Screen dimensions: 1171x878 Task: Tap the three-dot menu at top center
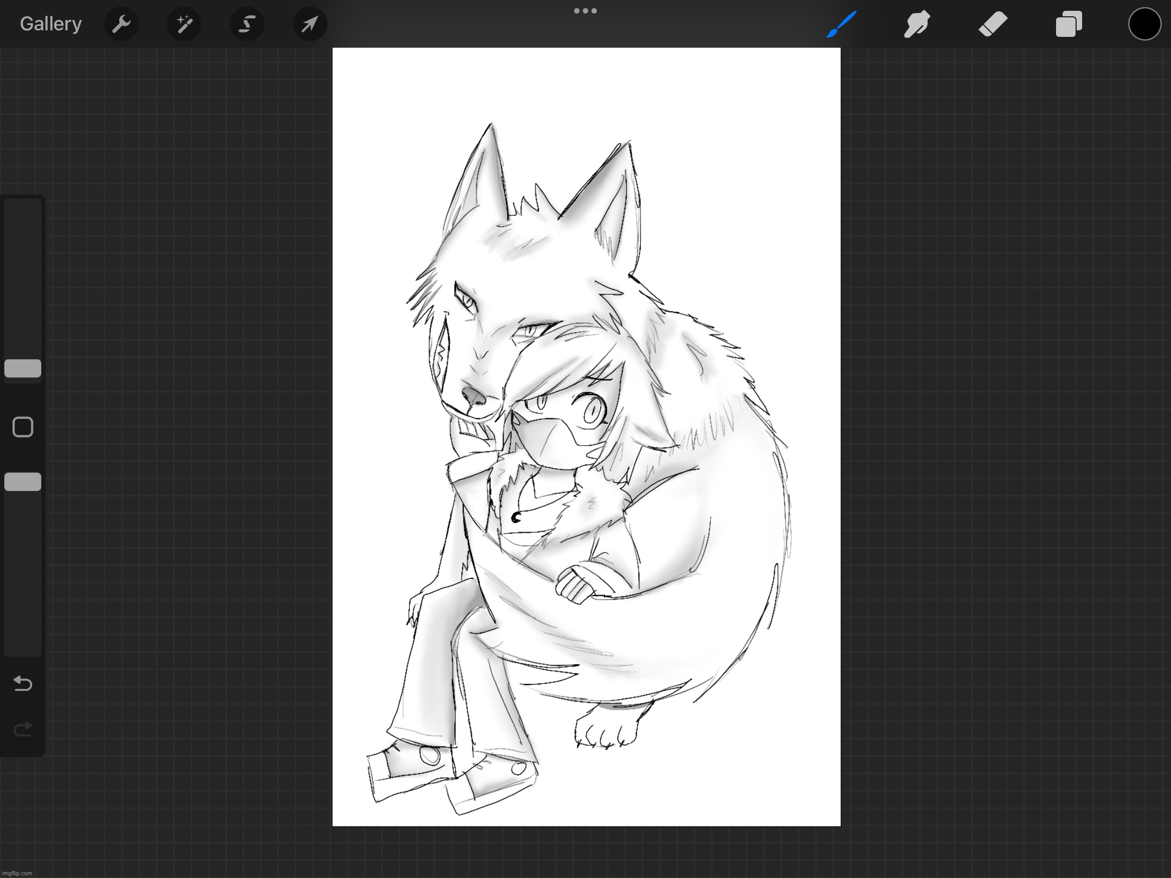(585, 10)
